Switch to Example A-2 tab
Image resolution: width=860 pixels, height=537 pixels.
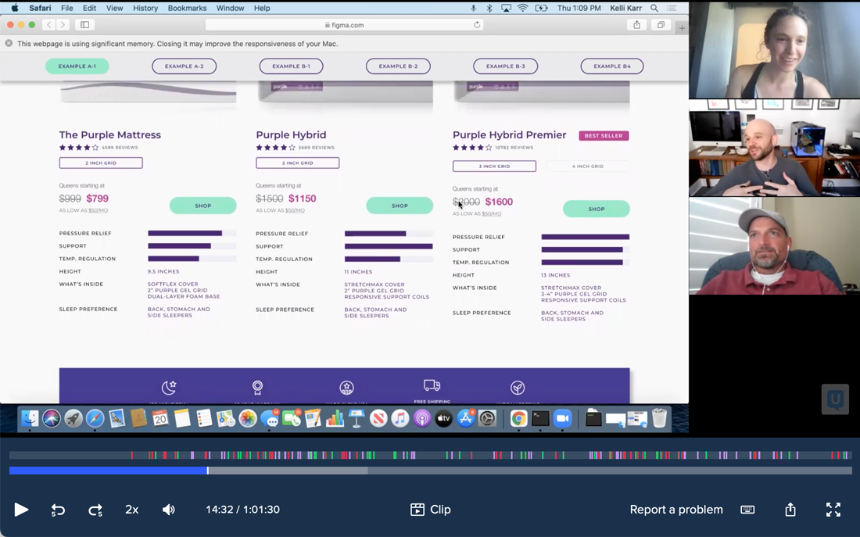tap(185, 66)
